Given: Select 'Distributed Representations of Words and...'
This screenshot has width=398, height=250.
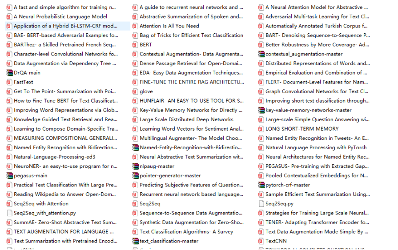Looking at the screenshot, I should pos(318,63).
